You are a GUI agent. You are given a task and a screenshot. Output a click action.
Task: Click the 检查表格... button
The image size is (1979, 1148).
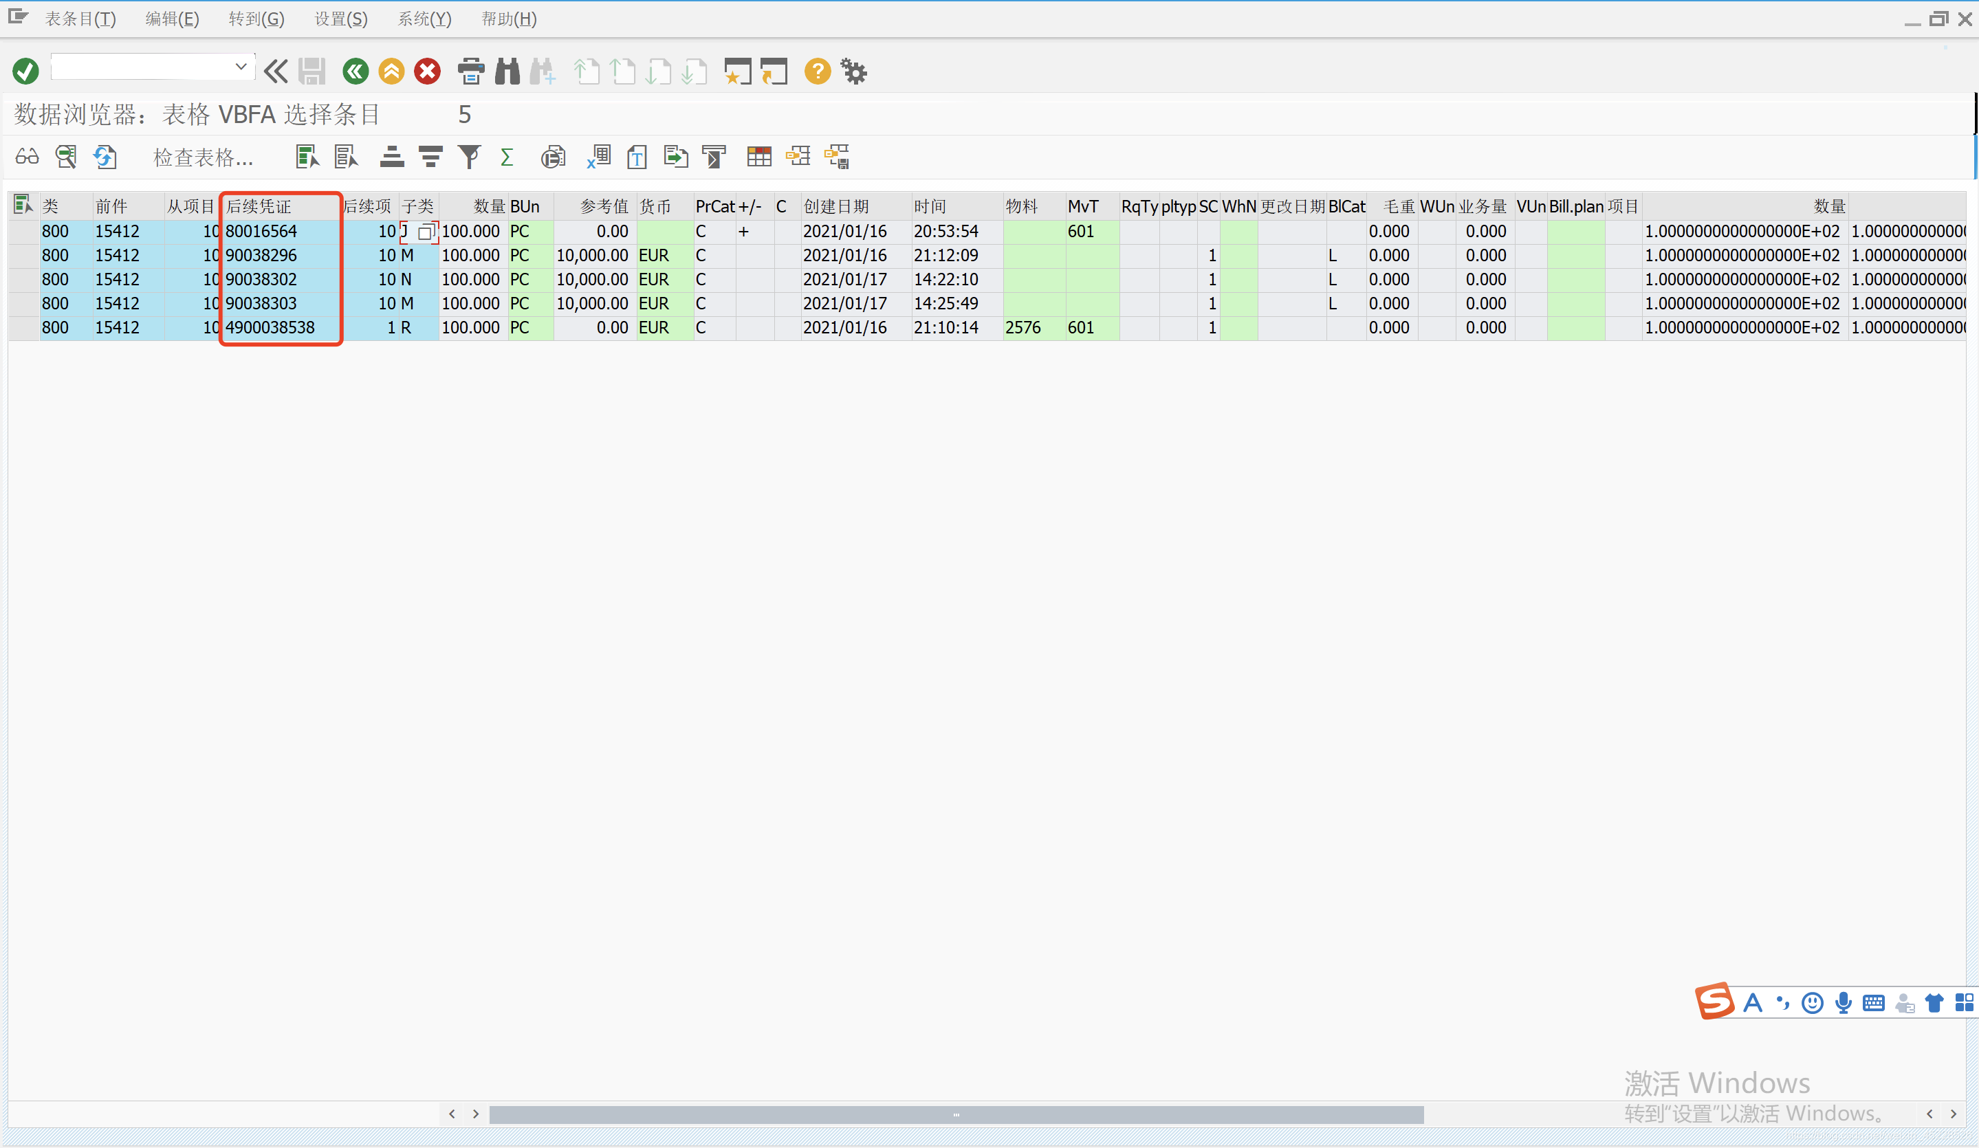203,158
